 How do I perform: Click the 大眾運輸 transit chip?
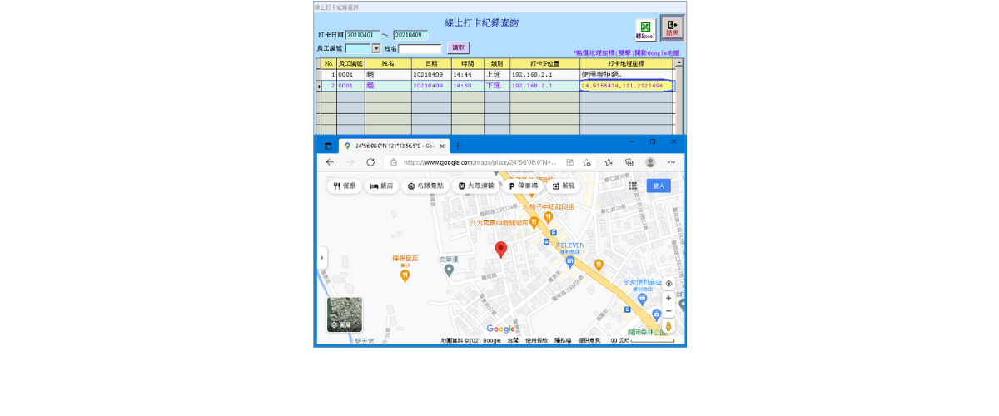pyautogui.click(x=476, y=186)
